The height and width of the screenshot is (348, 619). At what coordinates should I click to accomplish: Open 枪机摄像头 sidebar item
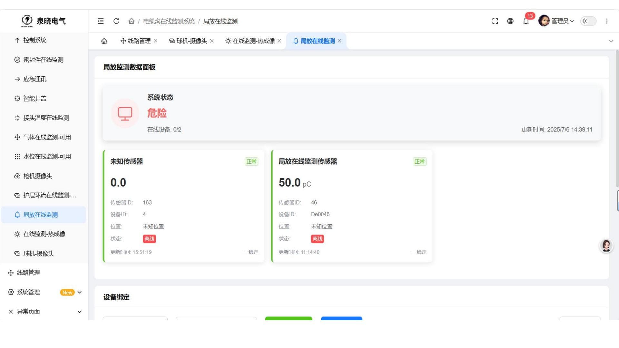tap(44, 176)
